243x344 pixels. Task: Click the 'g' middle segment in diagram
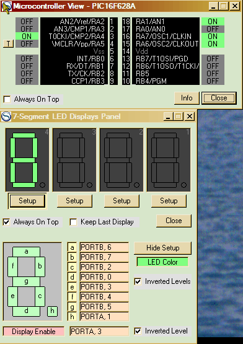click(x=26, y=281)
